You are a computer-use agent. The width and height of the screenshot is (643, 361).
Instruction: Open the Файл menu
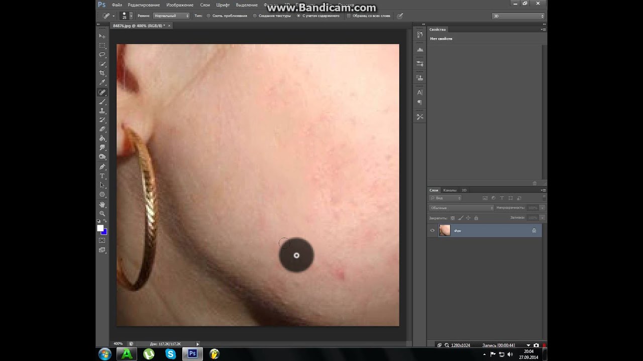[117, 5]
